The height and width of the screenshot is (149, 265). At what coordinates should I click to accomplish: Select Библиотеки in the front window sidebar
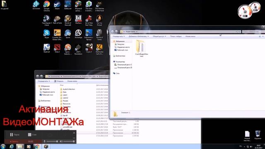119,56
